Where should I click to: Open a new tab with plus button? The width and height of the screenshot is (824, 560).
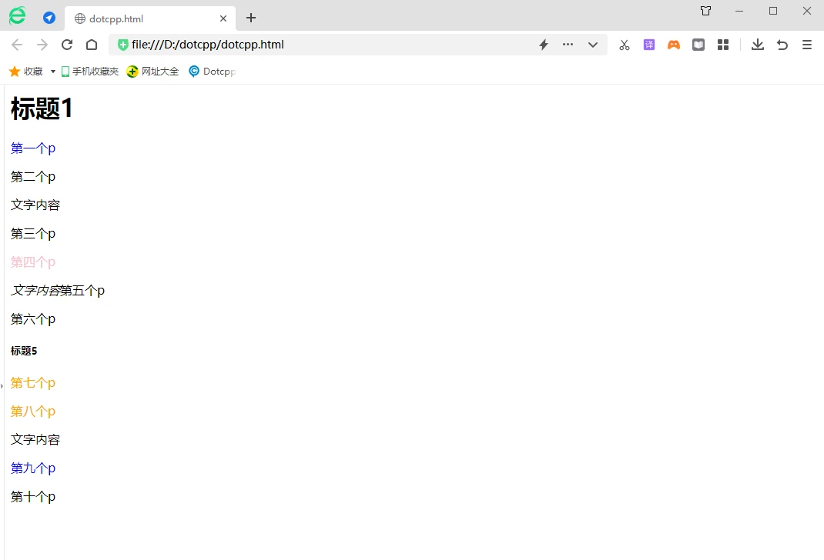pyautogui.click(x=251, y=18)
